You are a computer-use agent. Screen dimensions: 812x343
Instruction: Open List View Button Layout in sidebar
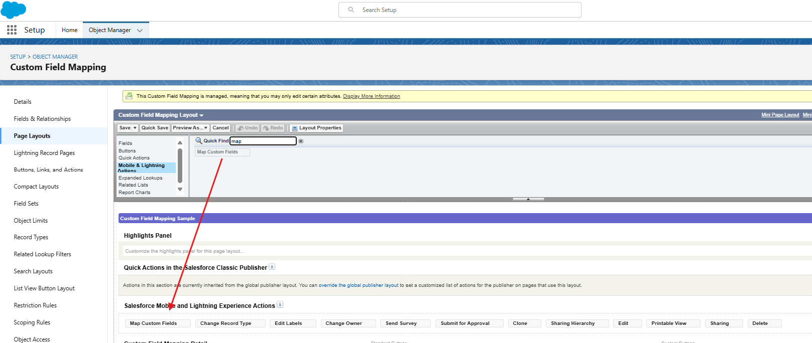click(44, 288)
